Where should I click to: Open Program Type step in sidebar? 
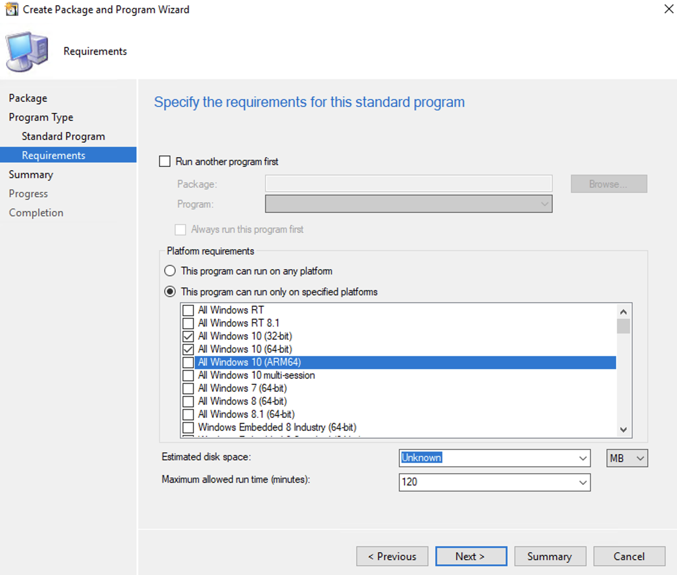coord(41,117)
